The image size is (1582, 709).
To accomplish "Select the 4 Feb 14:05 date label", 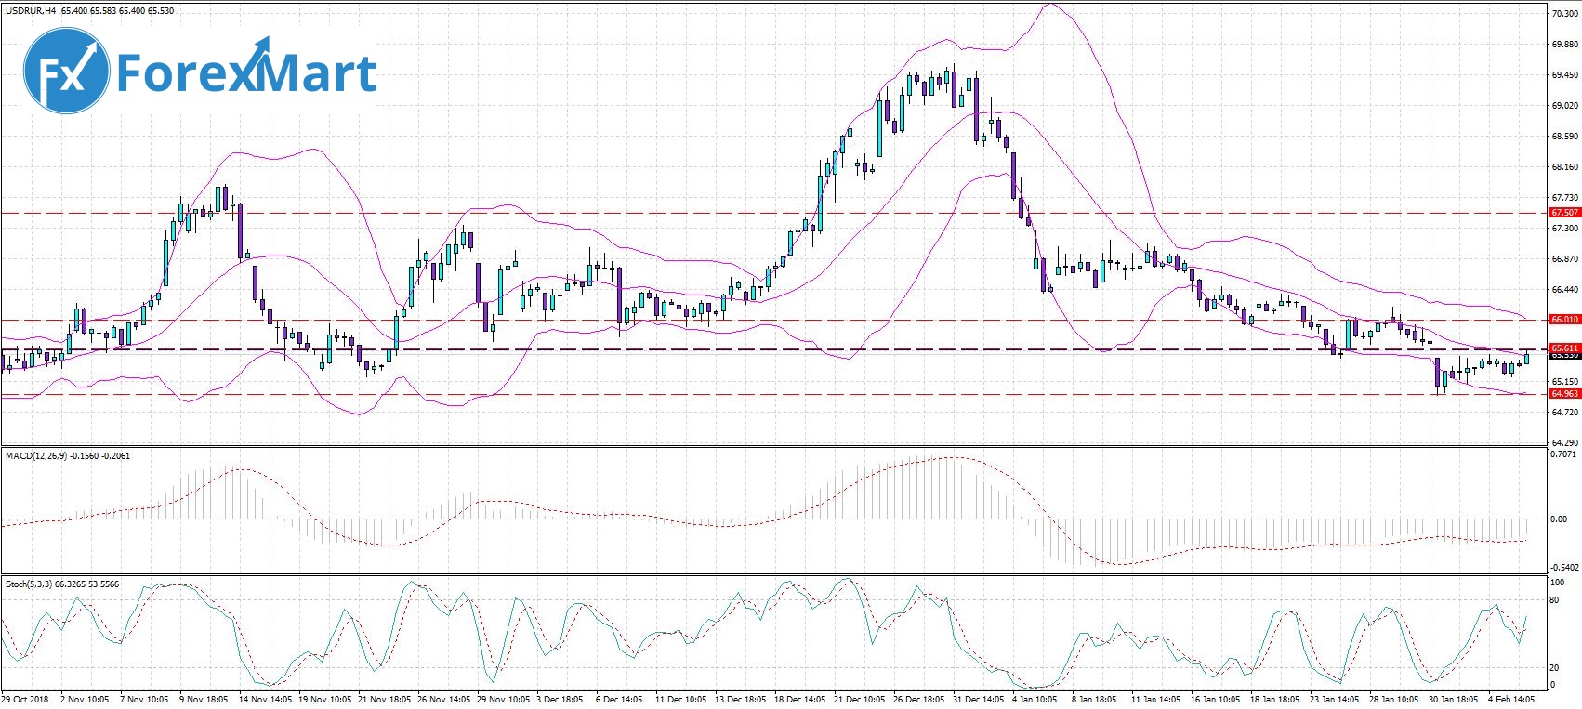I will point(1510,700).
